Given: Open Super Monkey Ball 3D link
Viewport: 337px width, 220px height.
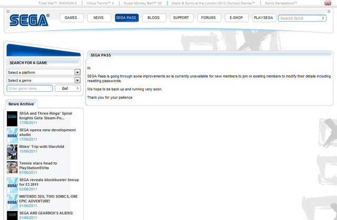Looking at the screenshot, I should point(143,3).
